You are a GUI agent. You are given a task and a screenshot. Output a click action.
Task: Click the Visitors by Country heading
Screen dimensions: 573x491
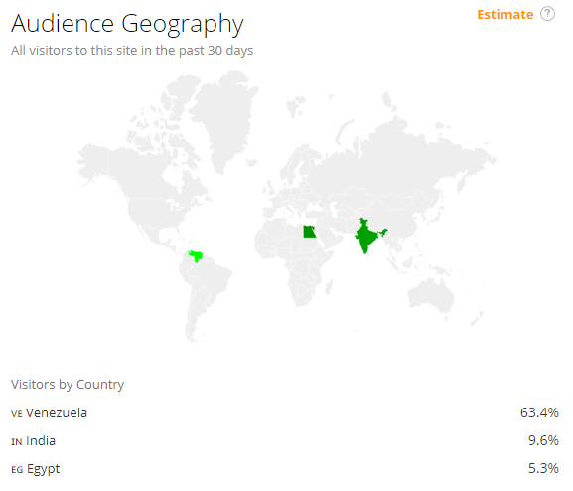68,385
